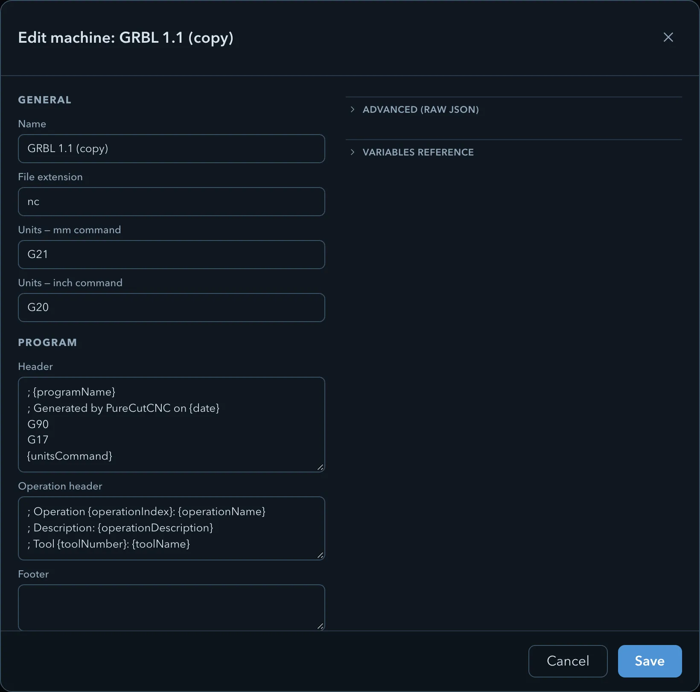Click the 'Operation header' label
The image size is (700, 692).
coord(60,486)
